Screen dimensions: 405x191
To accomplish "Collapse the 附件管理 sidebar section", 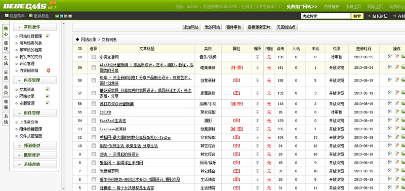I will pyautogui.click(x=35, y=113).
